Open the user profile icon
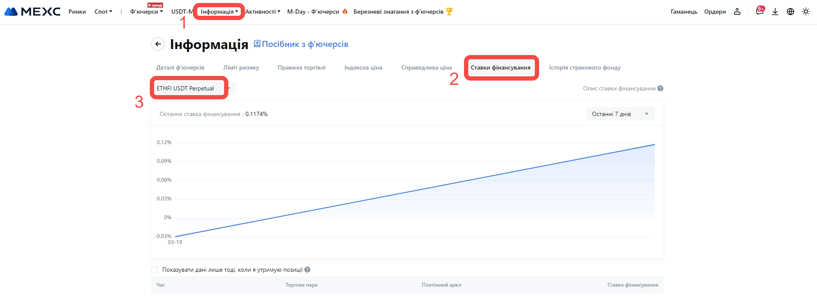 tap(737, 12)
